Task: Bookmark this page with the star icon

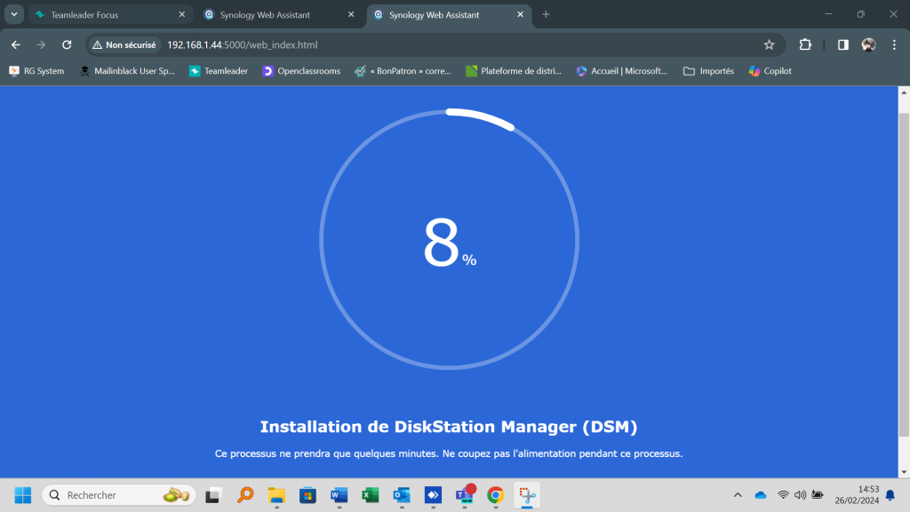Action: tap(769, 44)
